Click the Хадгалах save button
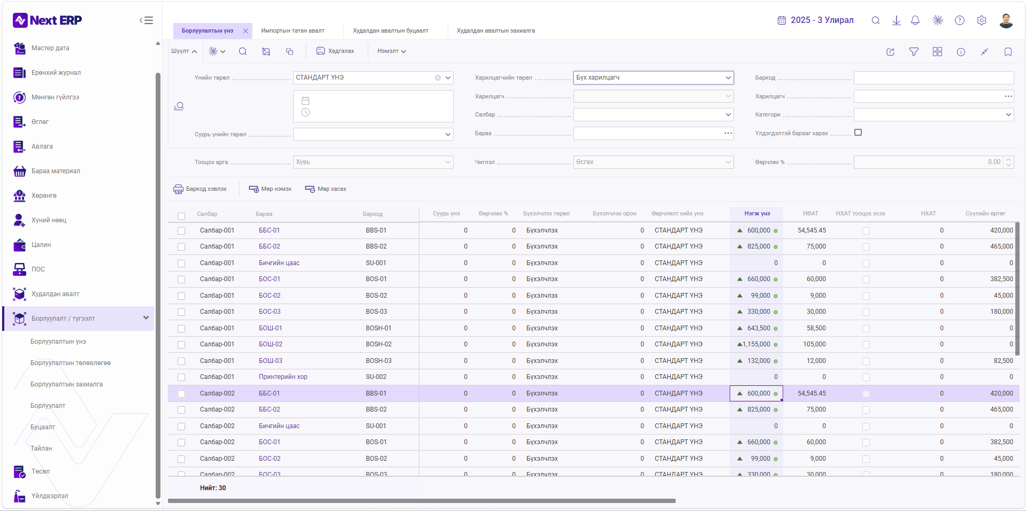The height and width of the screenshot is (511, 1026). [x=335, y=51]
